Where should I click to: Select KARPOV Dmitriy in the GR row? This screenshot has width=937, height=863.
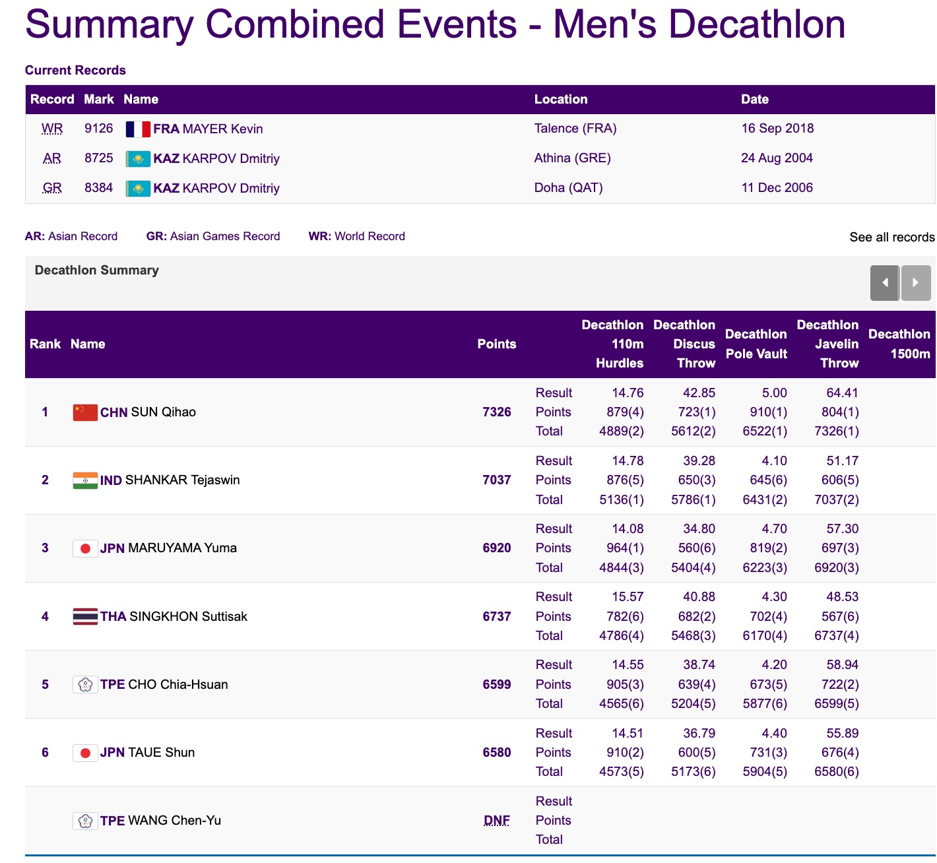click(230, 189)
